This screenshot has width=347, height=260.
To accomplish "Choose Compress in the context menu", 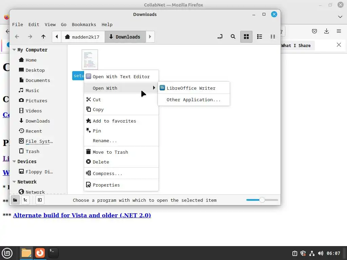I will click(121, 173).
